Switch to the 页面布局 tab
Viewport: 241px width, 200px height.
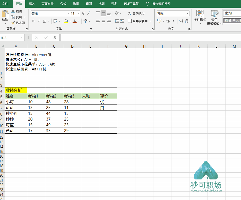(x=48, y=4)
